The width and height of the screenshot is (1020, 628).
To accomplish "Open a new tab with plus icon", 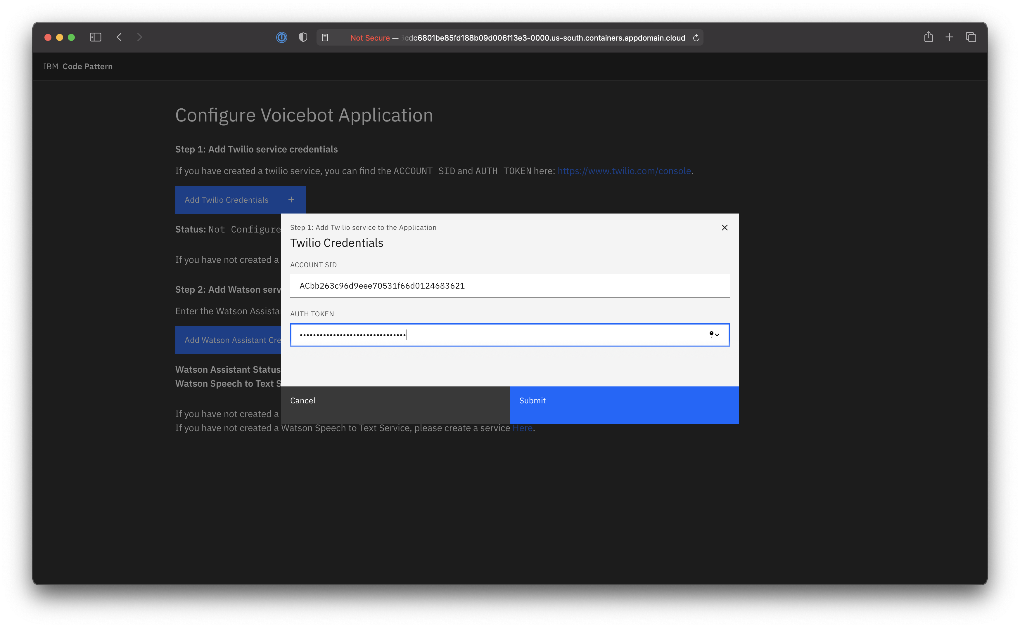I will pyautogui.click(x=949, y=37).
